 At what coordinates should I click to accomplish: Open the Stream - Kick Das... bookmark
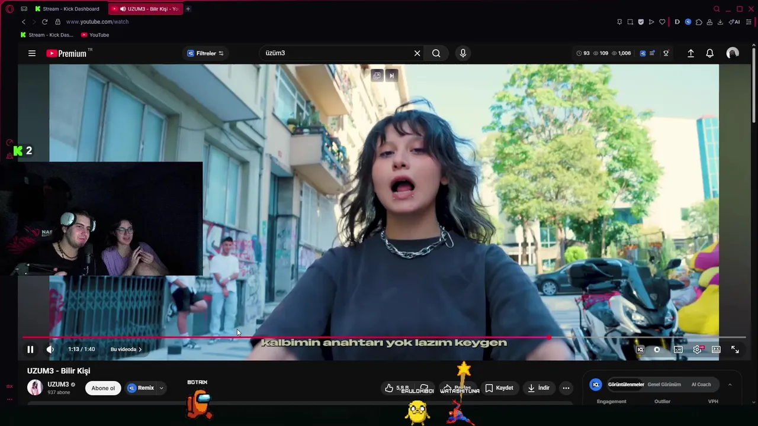[x=47, y=35]
